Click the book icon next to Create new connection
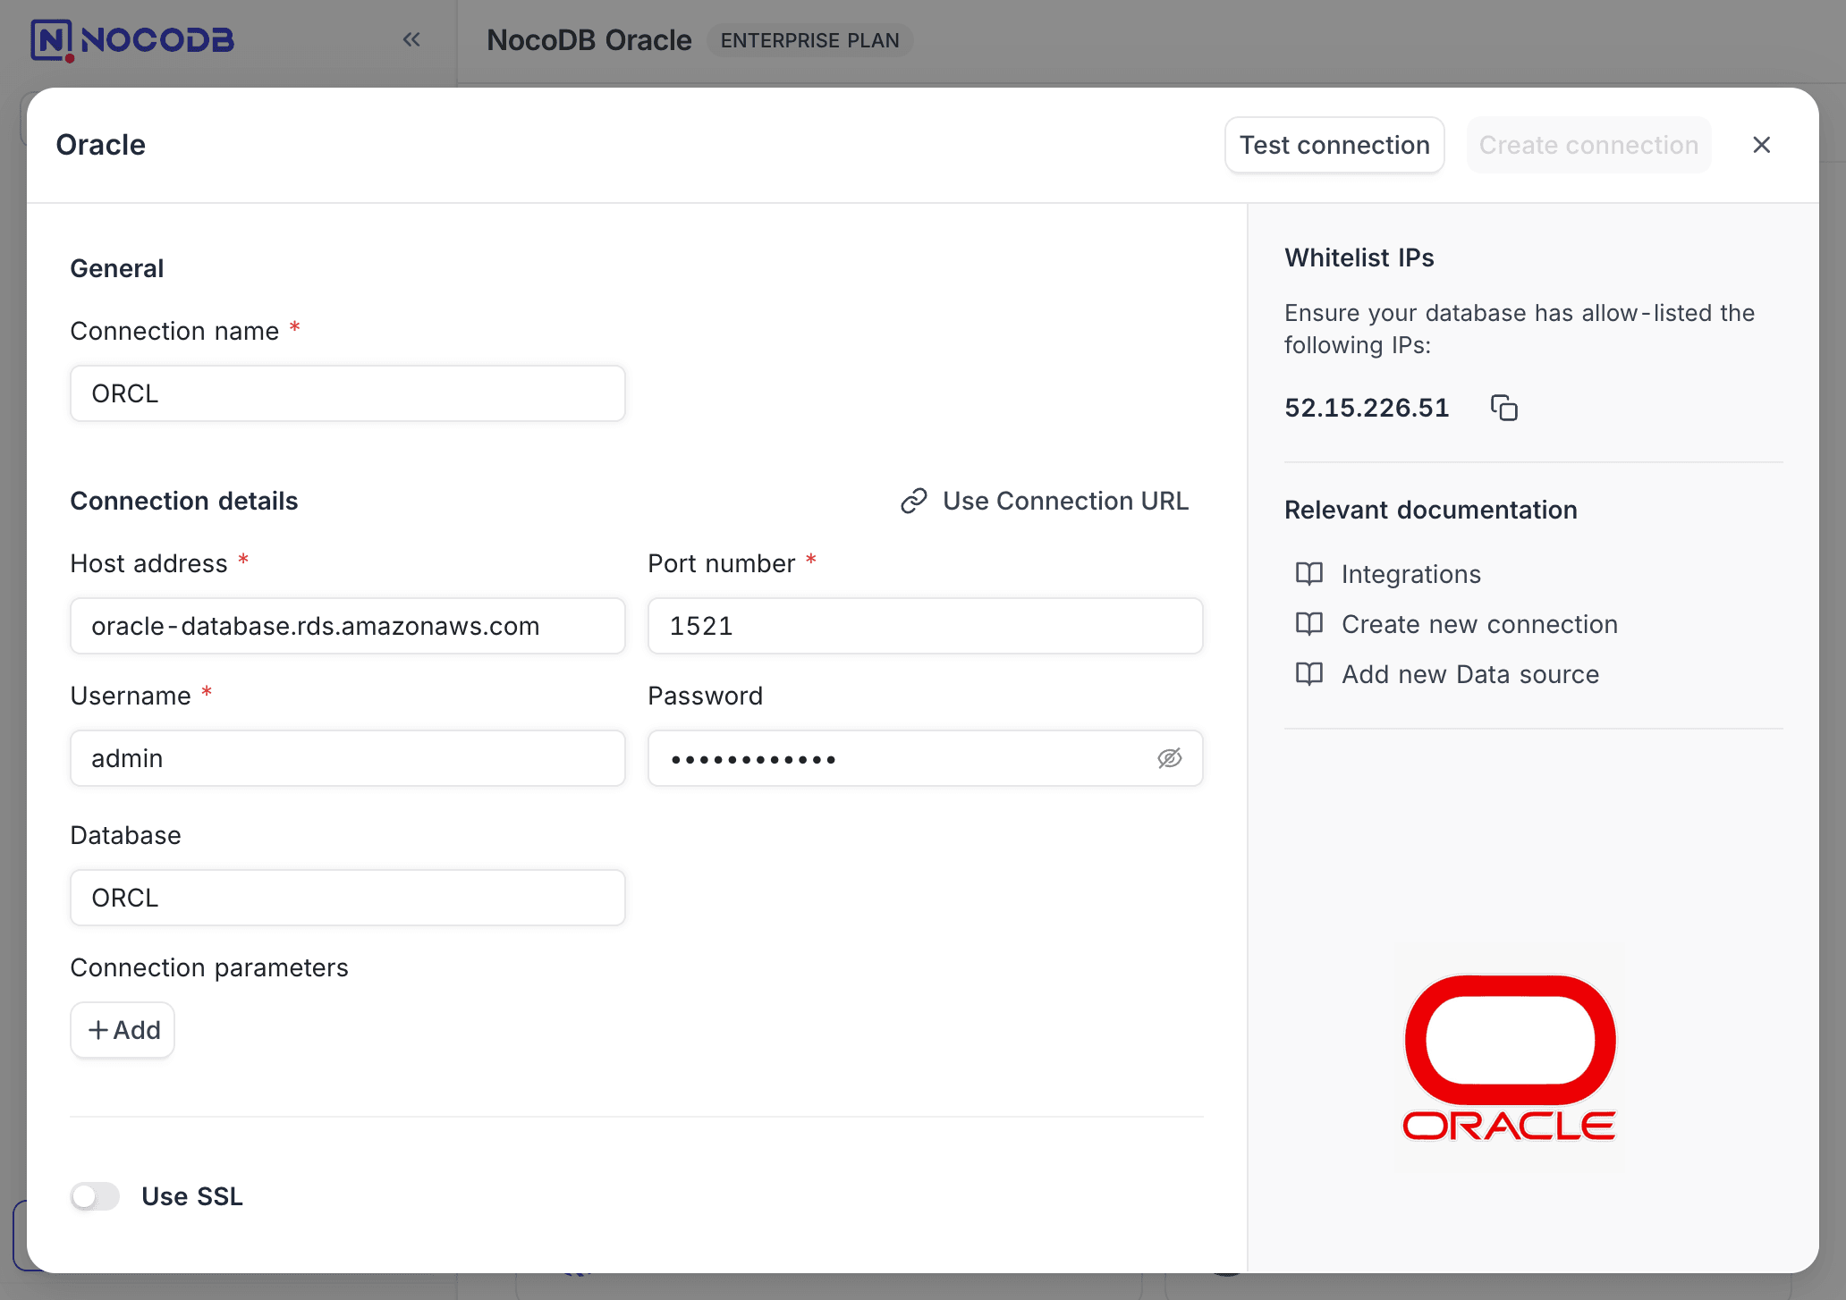The image size is (1846, 1300). tap(1309, 624)
